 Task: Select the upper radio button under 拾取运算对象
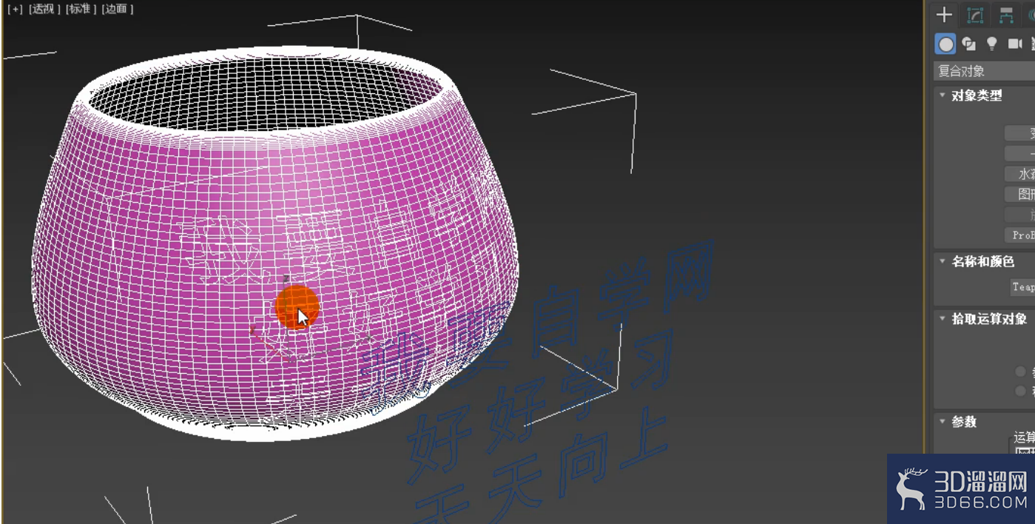(x=1021, y=372)
